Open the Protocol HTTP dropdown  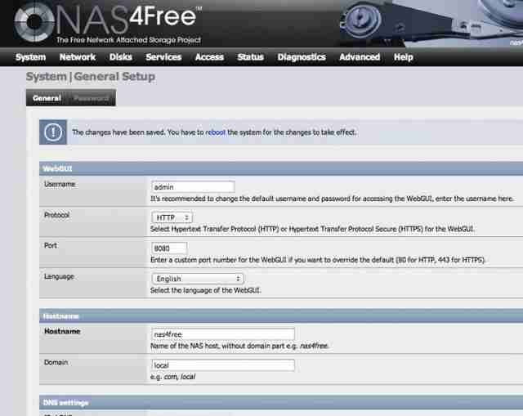(x=172, y=217)
